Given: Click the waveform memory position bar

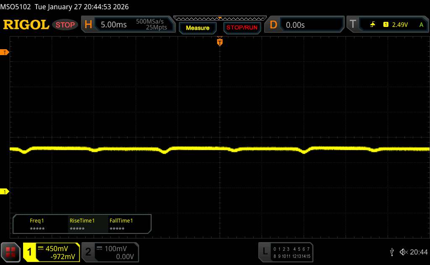Looking at the screenshot, I should (220, 18).
